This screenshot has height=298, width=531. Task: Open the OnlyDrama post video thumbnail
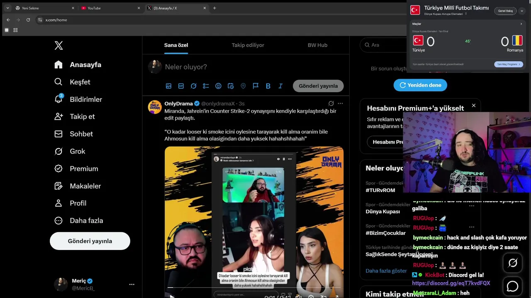click(254, 222)
